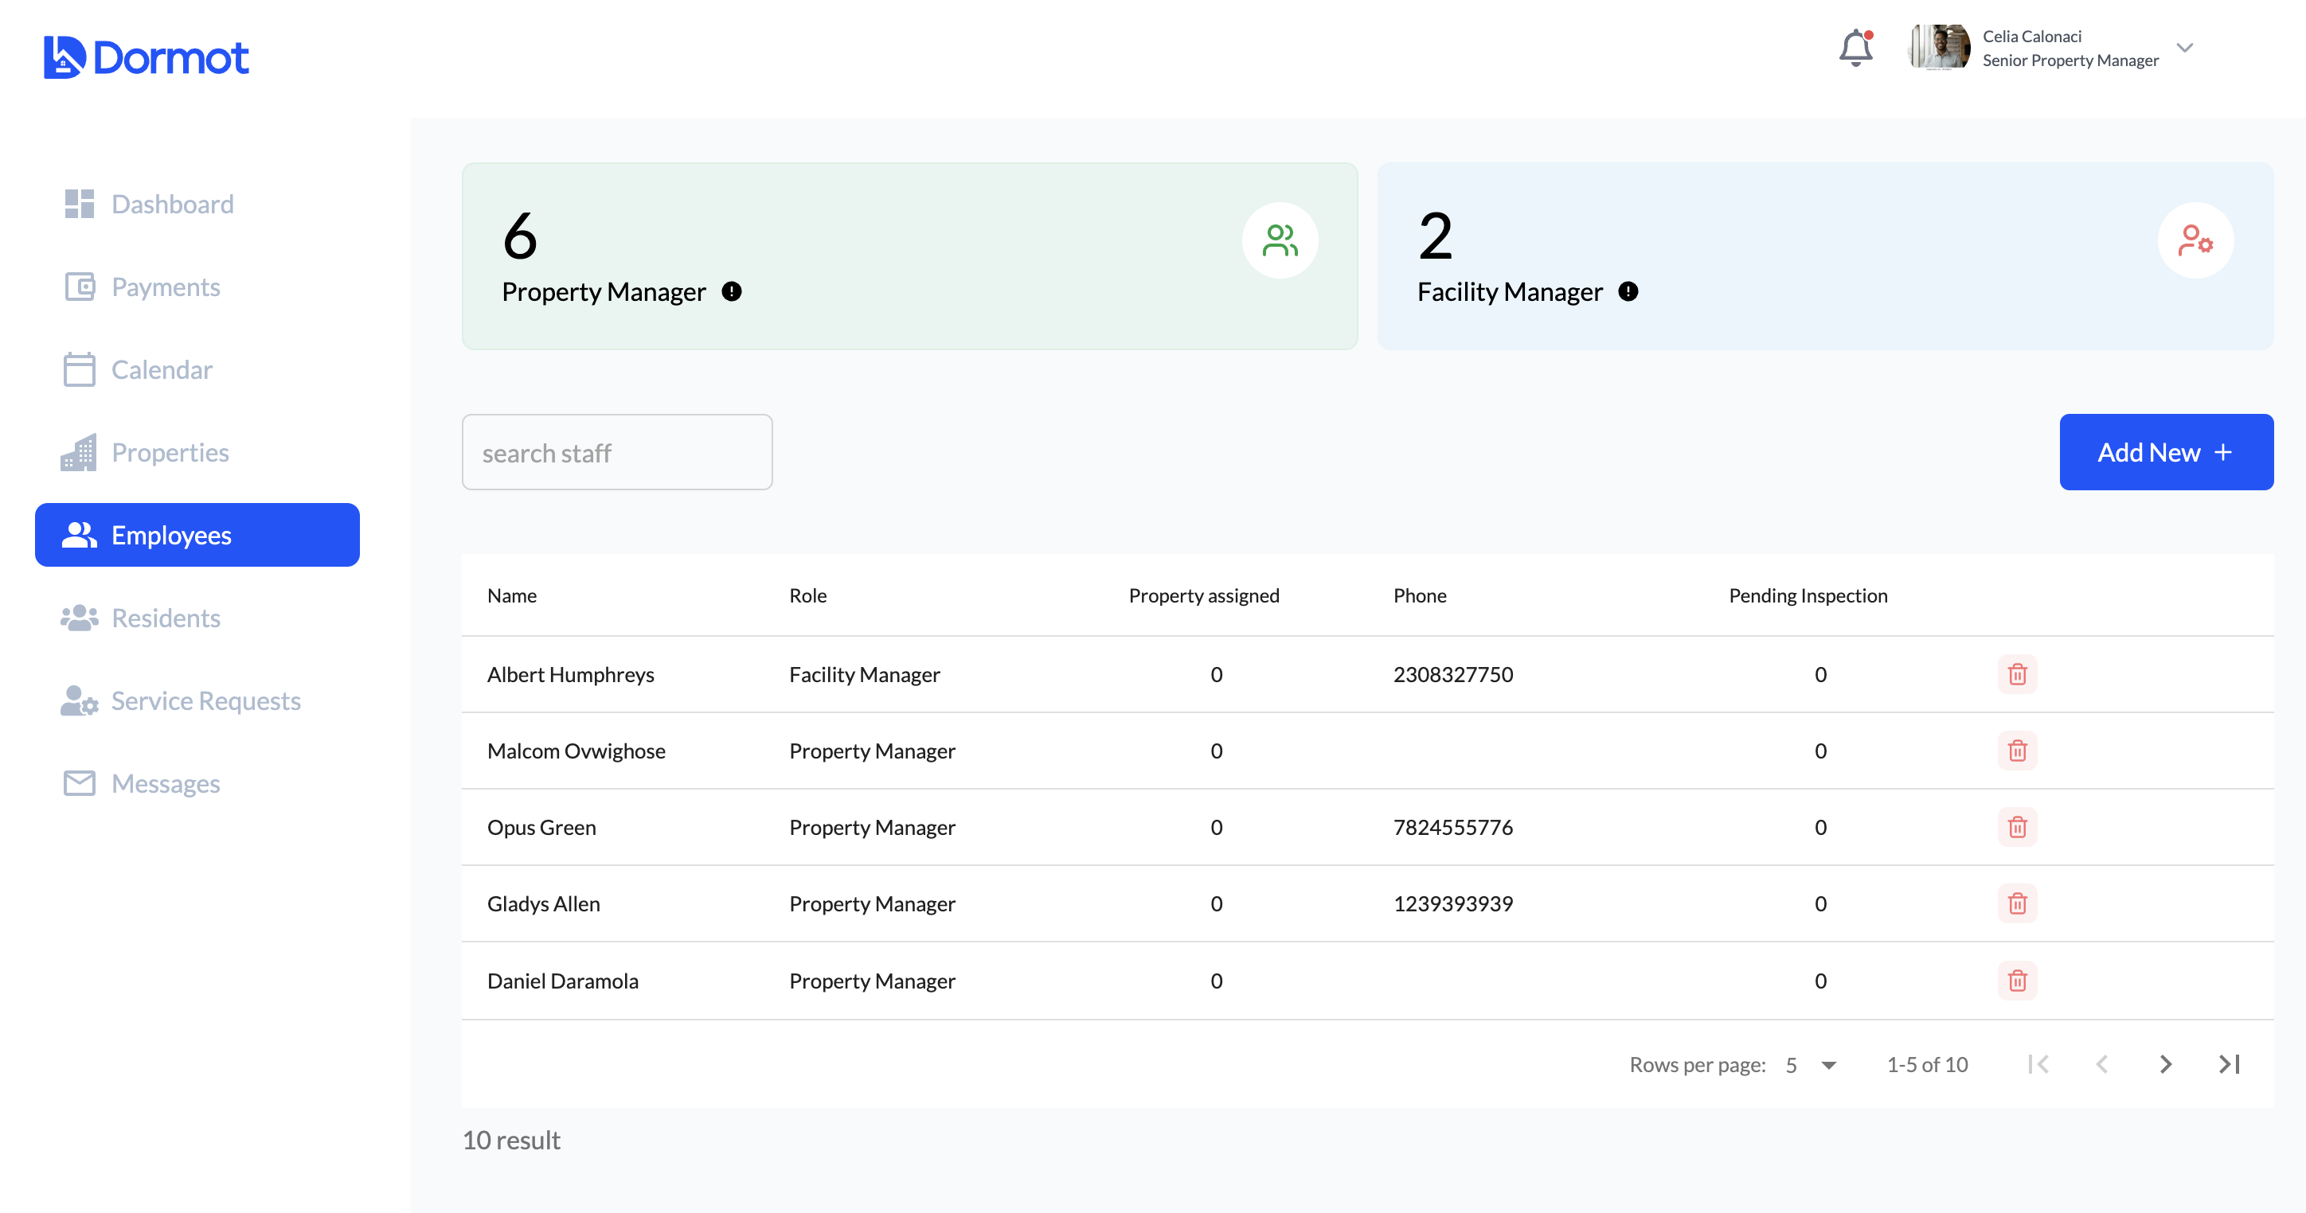Click the Phone column header
This screenshot has height=1213, width=2306.
pyautogui.click(x=1420, y=596)
